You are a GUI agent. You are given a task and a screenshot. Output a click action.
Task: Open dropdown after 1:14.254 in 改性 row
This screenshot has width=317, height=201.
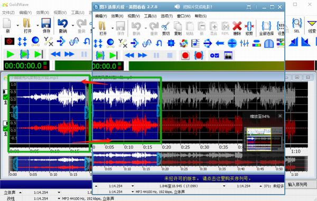pyautogui.click(x=59, y=198)
